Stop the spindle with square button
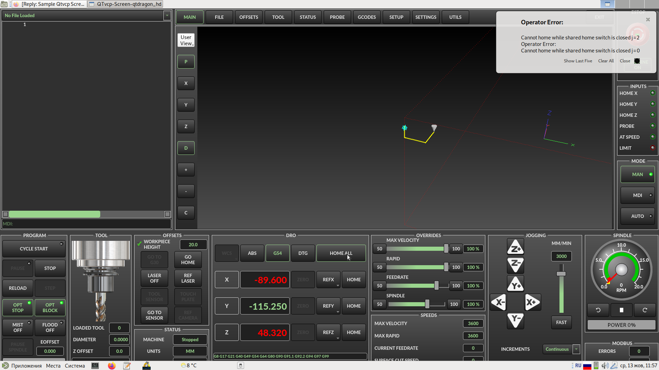The height and width of the screenshot is (370, 659). [621, 310]
